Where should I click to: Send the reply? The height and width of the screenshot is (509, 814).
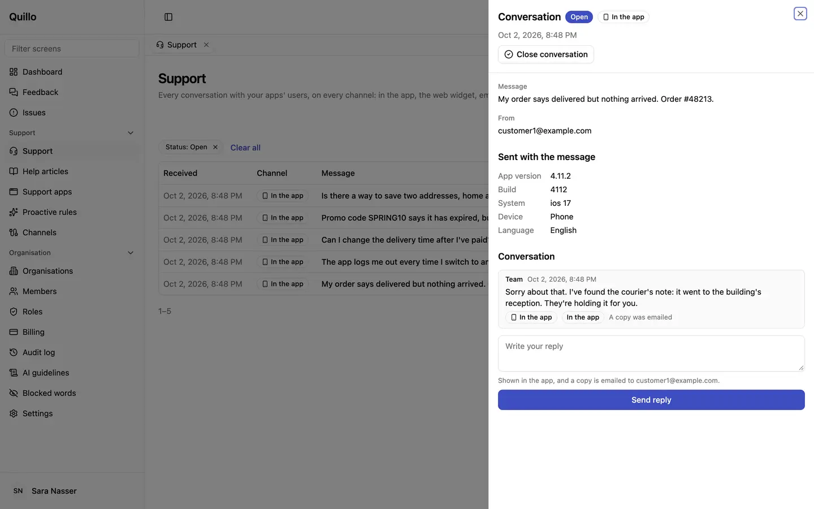coord(651,400)
